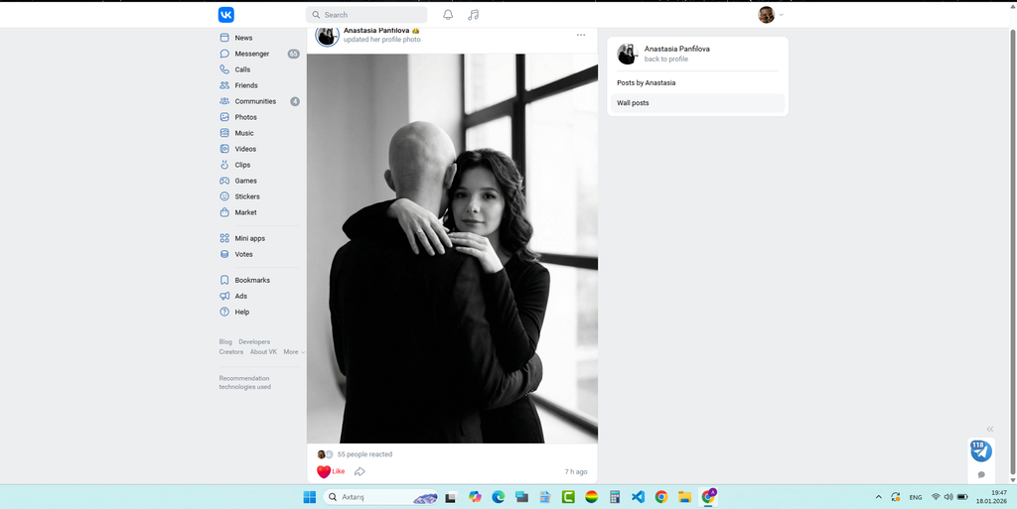Open the notifications bell
Image resolution: width=1017 pixels, height=509 pixels.
point(448,15)
